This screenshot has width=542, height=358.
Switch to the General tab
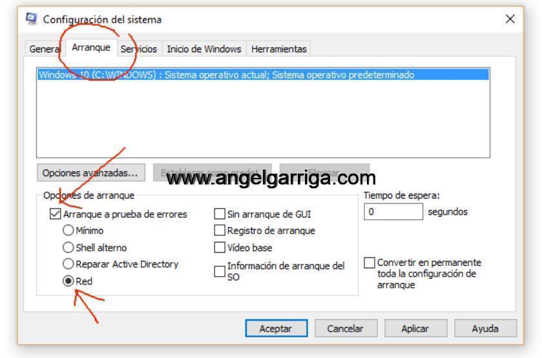click(44, 49)
